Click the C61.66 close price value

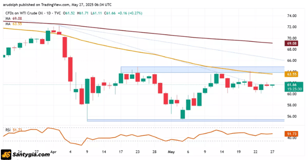tap(110, 13)
